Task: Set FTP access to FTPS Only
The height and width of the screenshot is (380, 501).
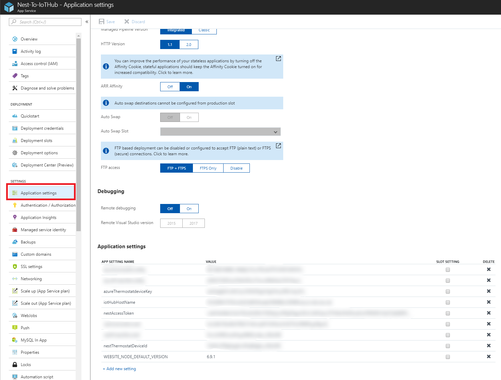Action: pos(208,168)
